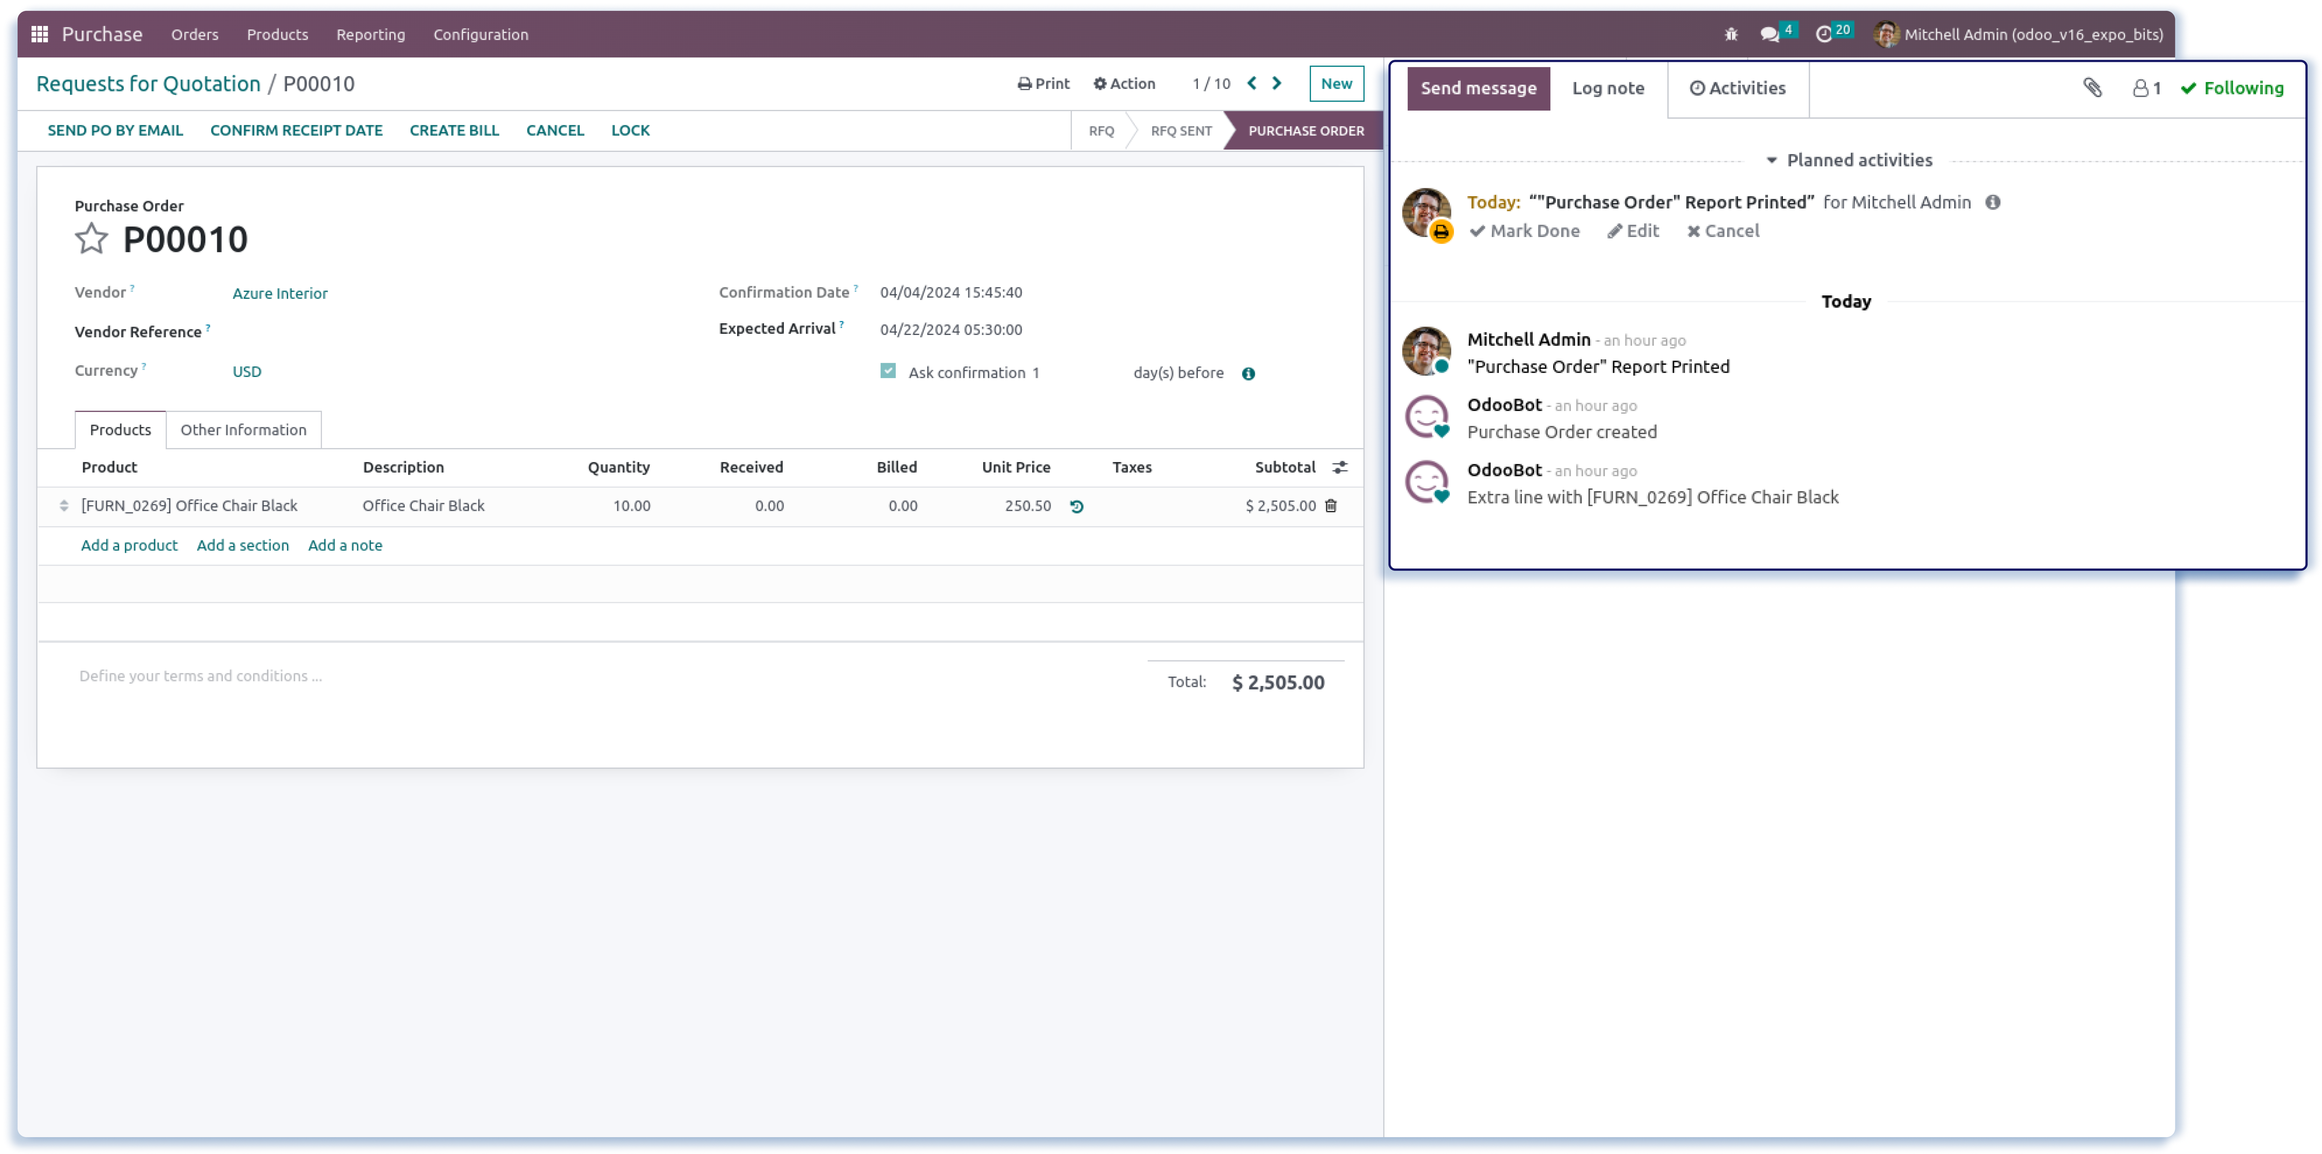Click SEND PO BY EMAIL
The width and height of the screenshot is (2322, 1154).
click(116, 131)
